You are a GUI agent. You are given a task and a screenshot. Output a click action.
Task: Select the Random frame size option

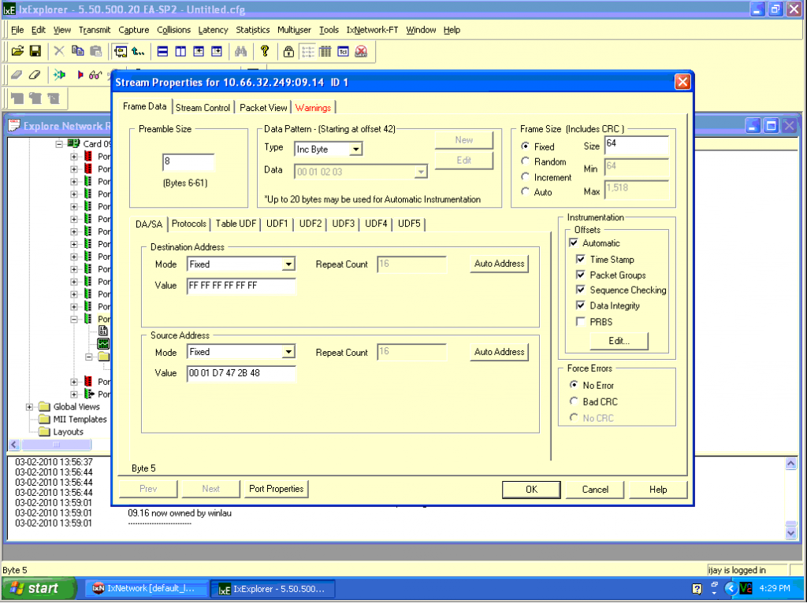click(525, 161)
